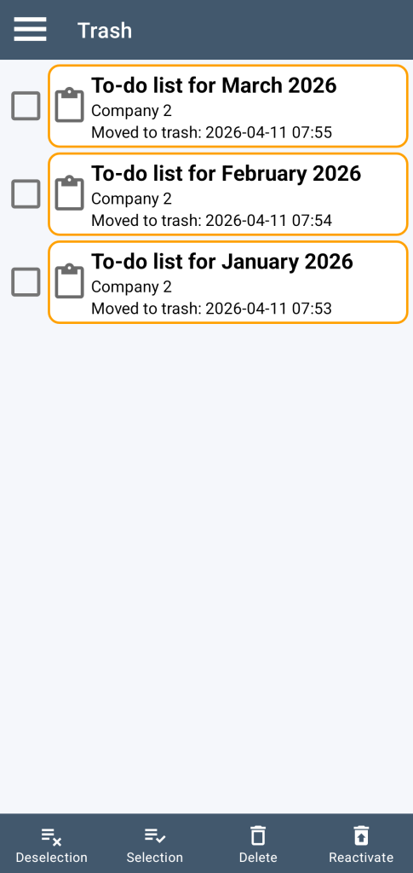
Task: Open To-do list for March 2026 title
Action: [214, 85]
